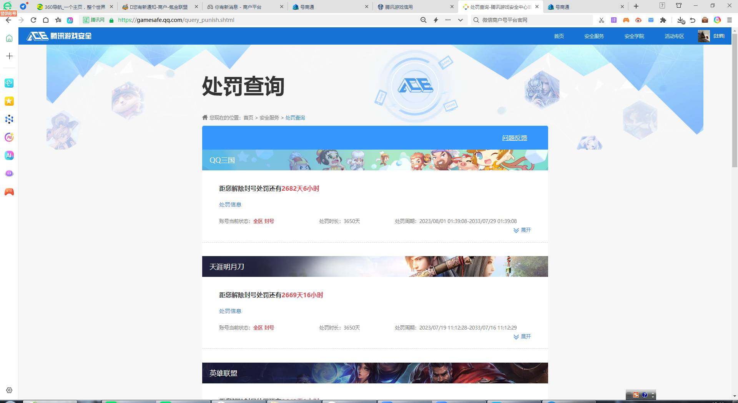The image size is (738, 403).
Task: Click the lightning icon in the address bar
Action: 435,20
